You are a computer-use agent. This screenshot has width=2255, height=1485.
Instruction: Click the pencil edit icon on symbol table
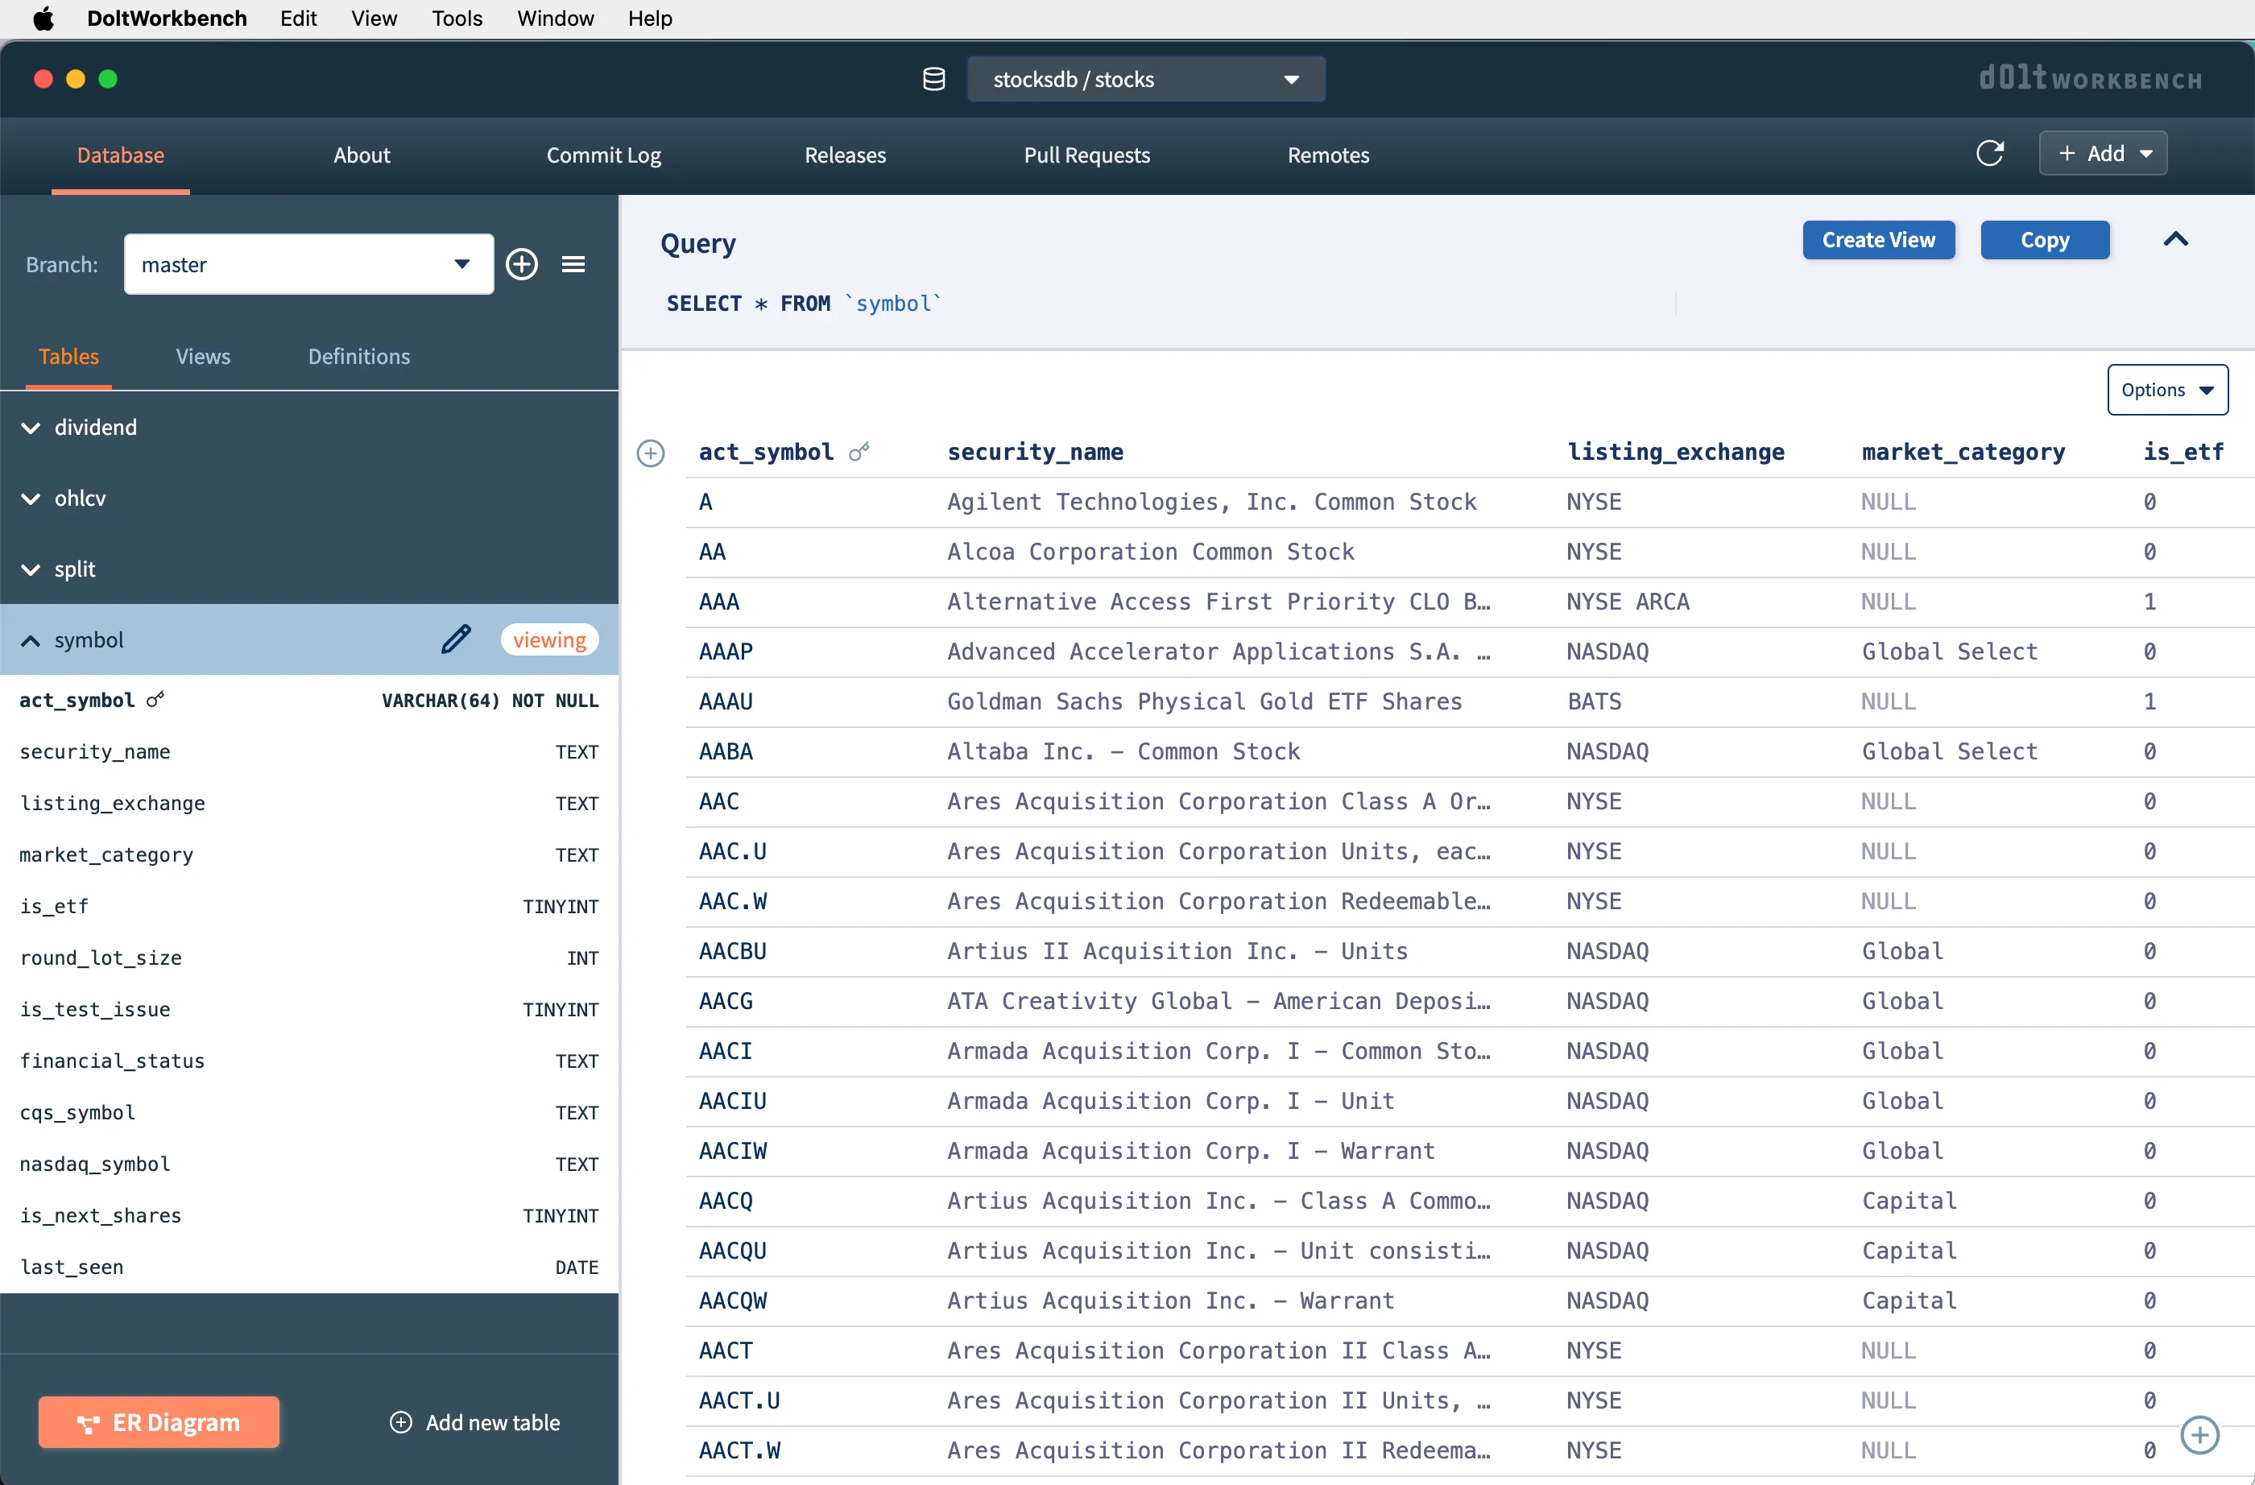click(456, 639)
